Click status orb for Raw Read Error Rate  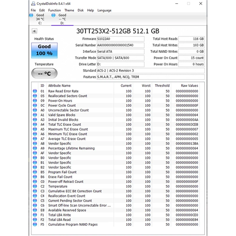(35, 91)
